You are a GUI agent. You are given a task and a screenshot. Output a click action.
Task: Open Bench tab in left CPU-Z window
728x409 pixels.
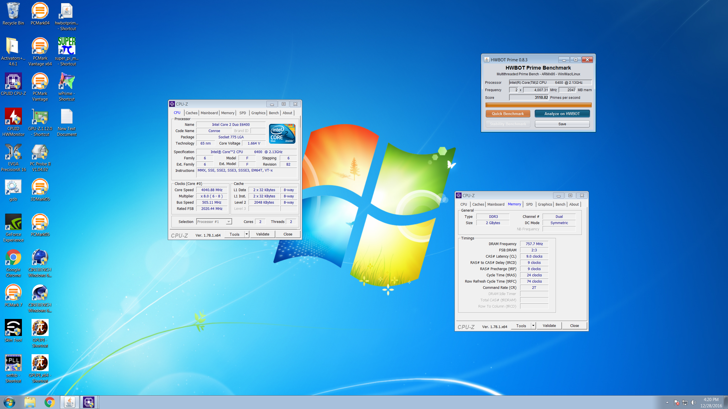click(x=274, y=113)
